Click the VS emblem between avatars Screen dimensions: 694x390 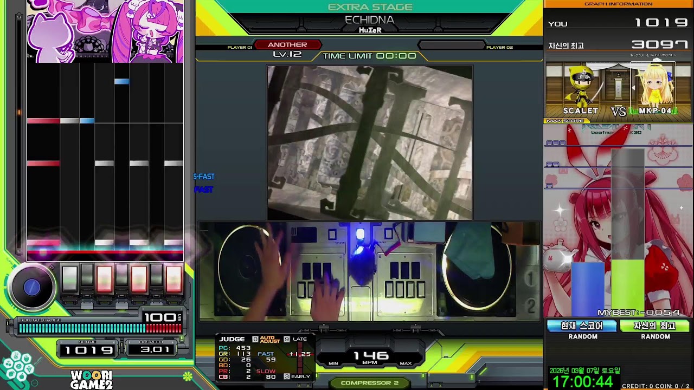point(618,111)
